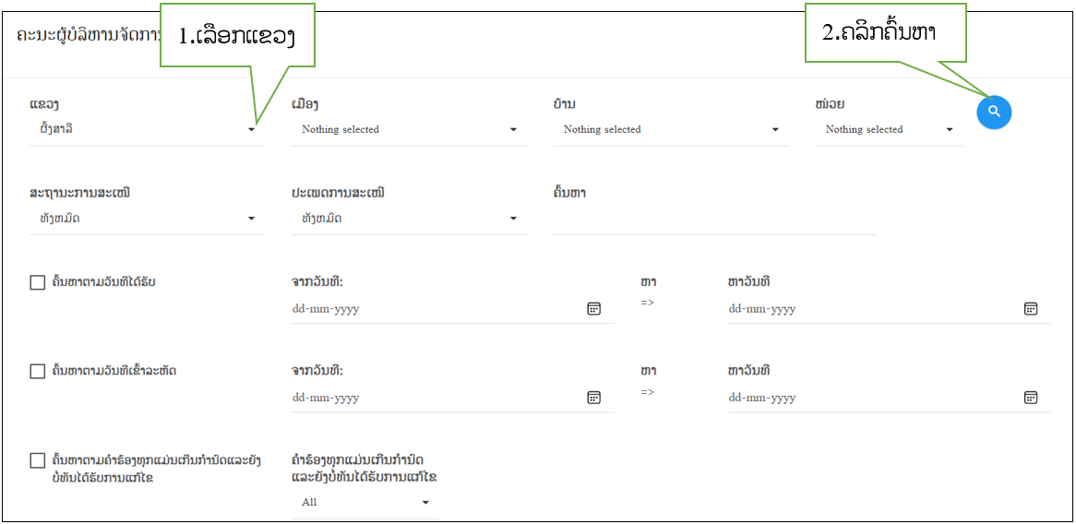Open the ເມືອງ (district) dropdown
This screenshot has height=524, width=1076.
[x=409, y=130]
